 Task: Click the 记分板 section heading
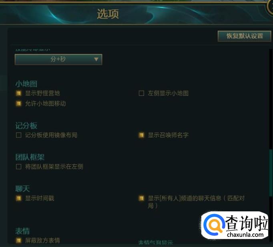click(x=26, y=126)
